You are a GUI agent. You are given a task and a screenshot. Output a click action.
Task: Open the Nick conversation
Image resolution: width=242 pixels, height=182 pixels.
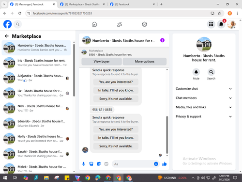[x=36, y=108]
